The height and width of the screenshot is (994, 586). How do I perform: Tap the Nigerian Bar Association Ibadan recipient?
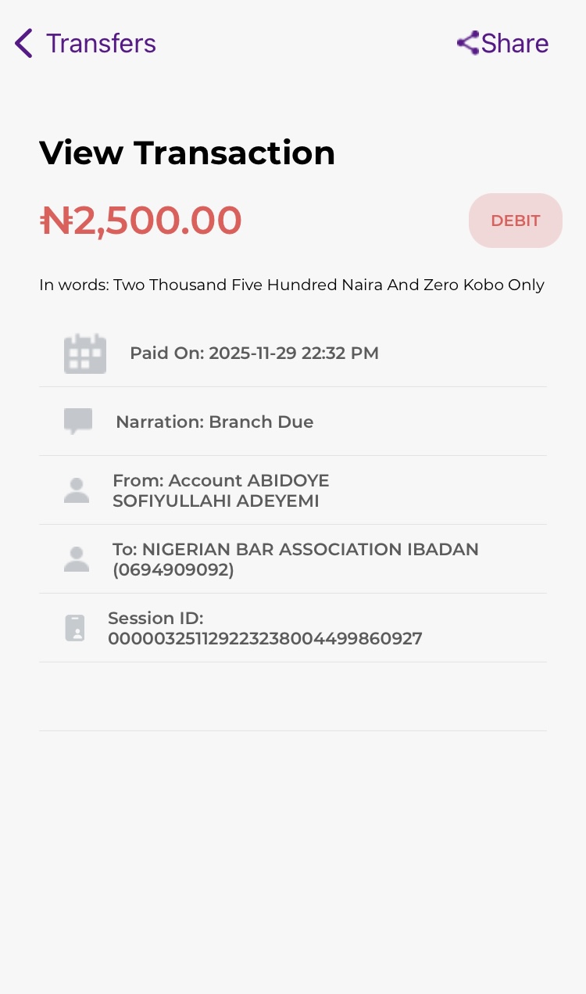(310, 549)
